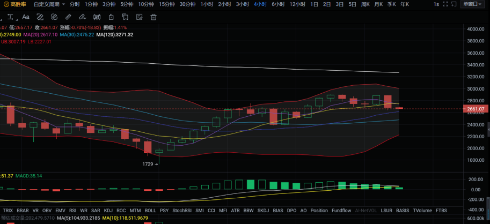Click the edit note icon
This screenshot has width=490, height=224.
tap(140, 17)
